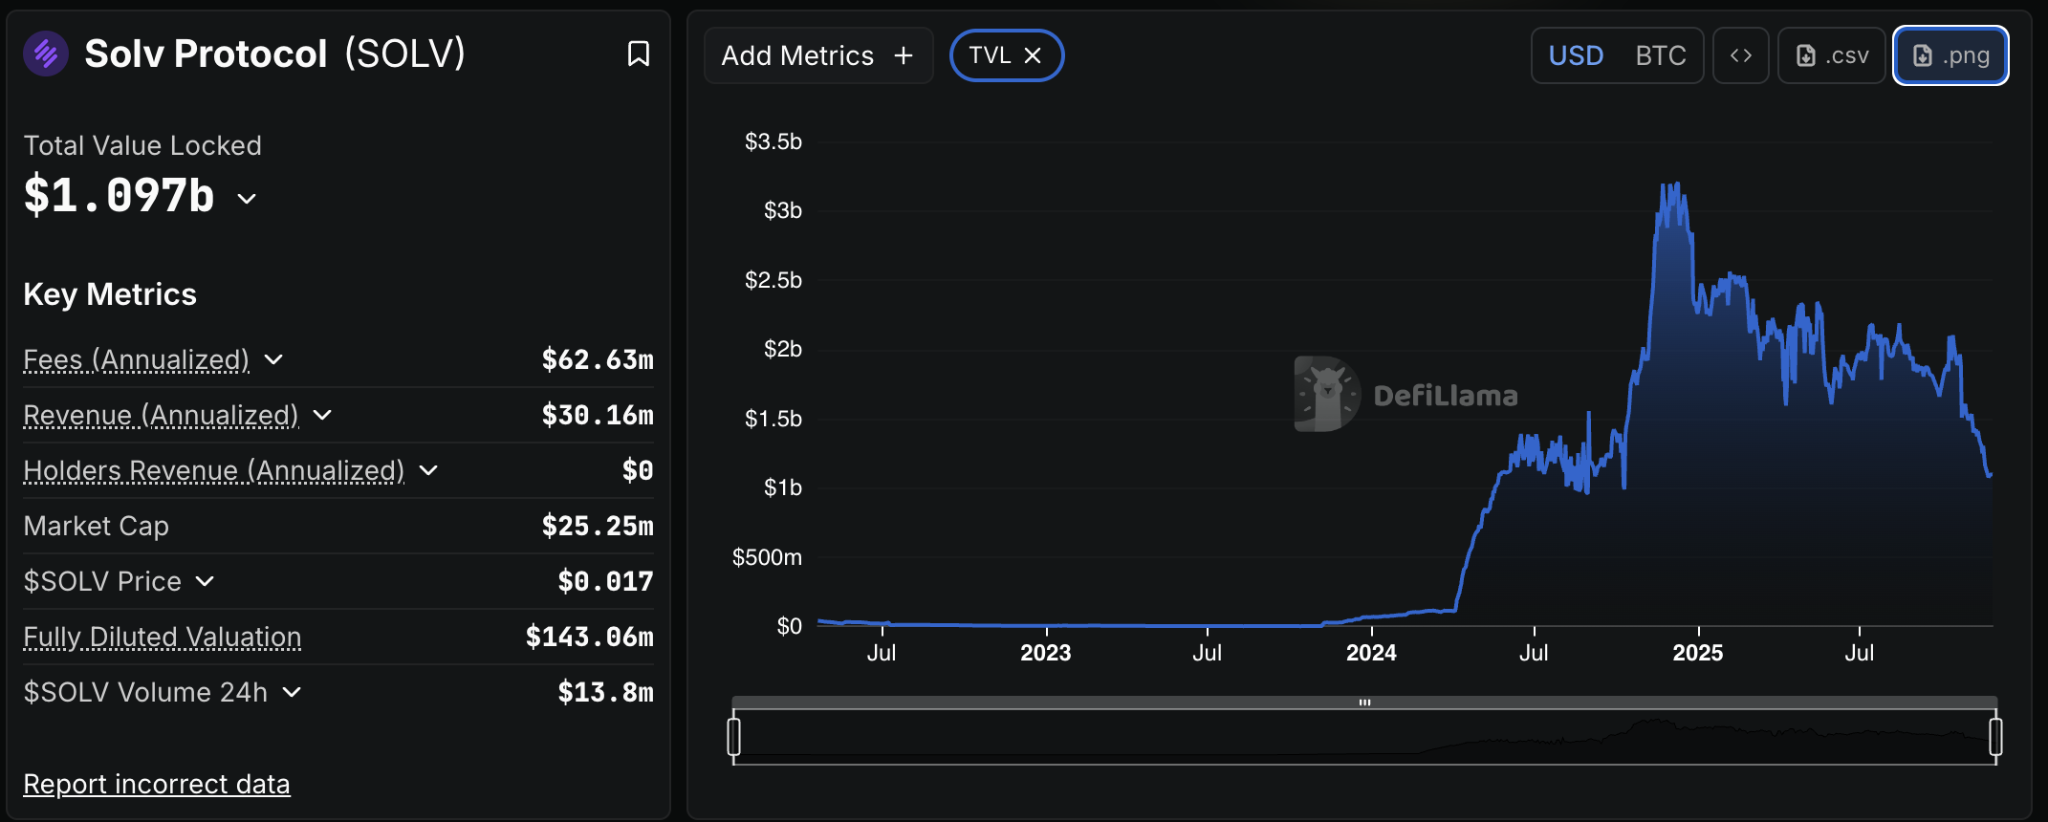2048x822 pixels.
Task: Click the 2023 label on the chart axis
Action: (1046, 653)
